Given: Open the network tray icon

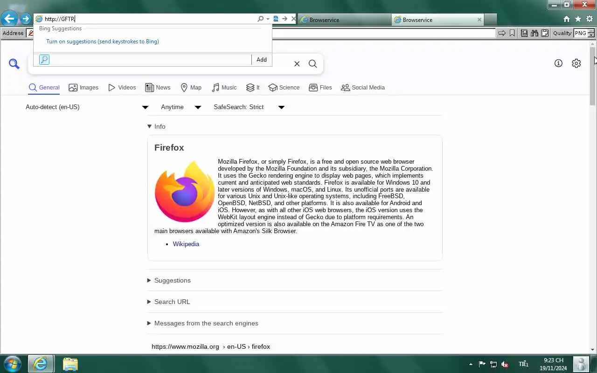Looking at the screenshot, I should click(x=493, y=364).
